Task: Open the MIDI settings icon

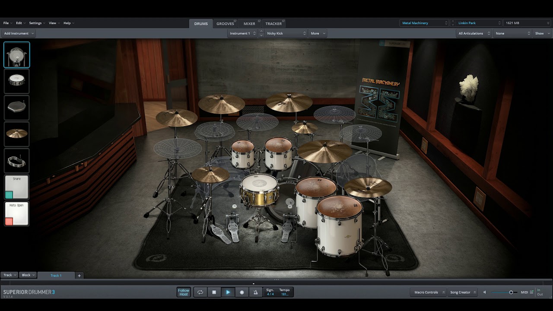Action: 531,292
